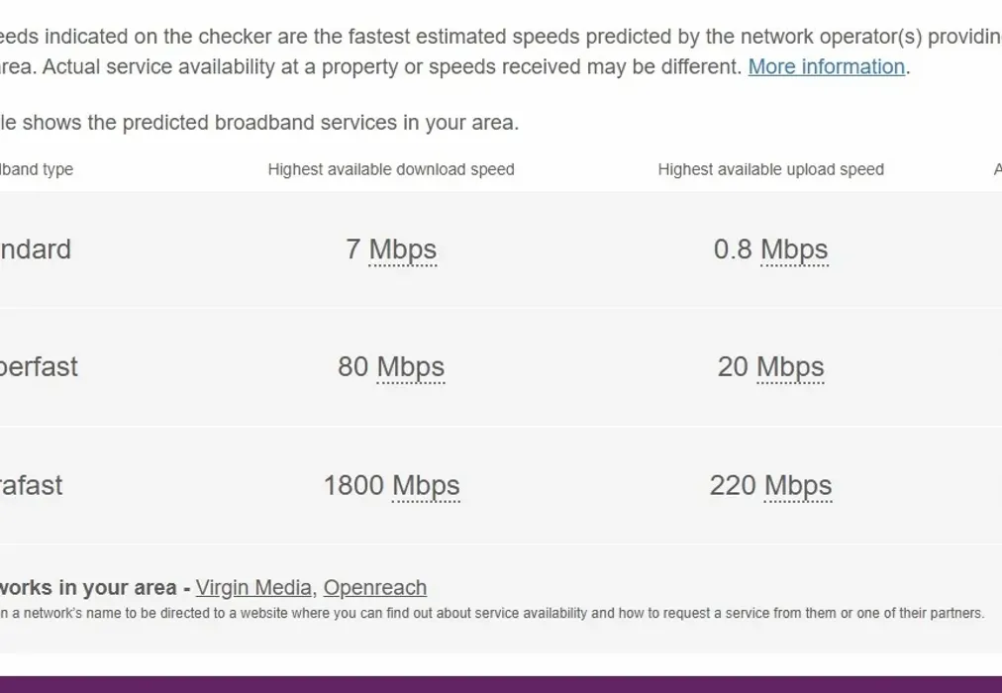Click Mbps abbreviation beside 1800 download speed
Screen dimensions: 1002x693
point(426,486)
